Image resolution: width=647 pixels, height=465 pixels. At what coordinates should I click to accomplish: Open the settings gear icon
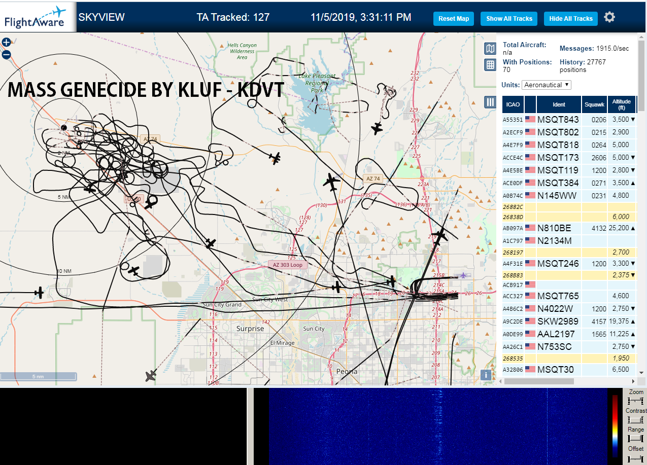pyautogui.click(x=609, y=17)
